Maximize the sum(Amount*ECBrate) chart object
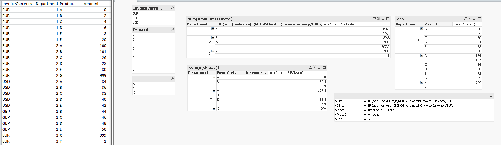The width and height of the screenshot is (501, 145). pos(388,19)
